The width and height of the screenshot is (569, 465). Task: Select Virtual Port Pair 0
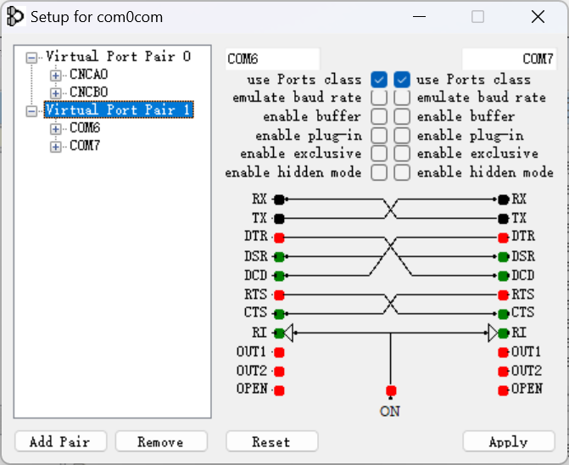119,57
